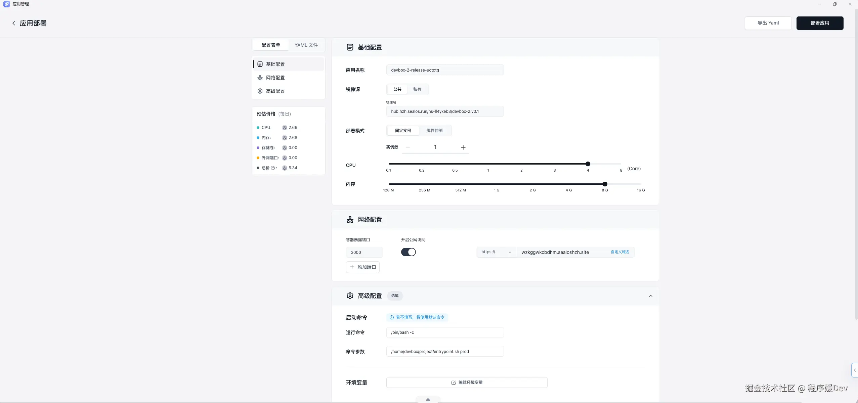This screenshot has height=403, width=858.
Task: Click the 高级配置 sidebar gear icon
Action: point(260,91)
